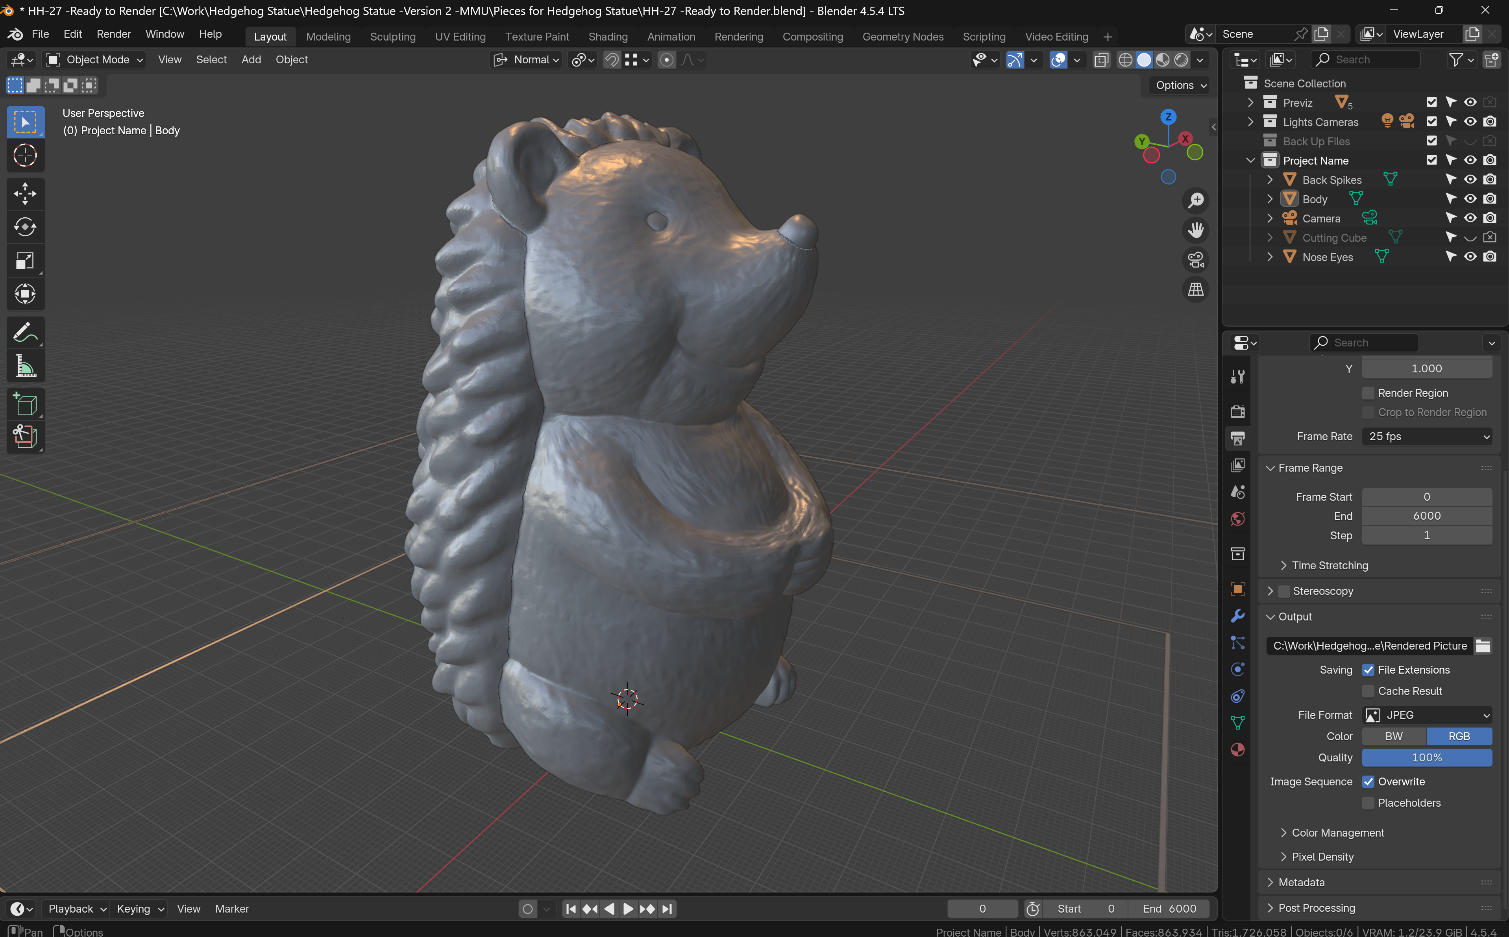Toggle Nose Eyes viewport visibility

[1470, 257]
